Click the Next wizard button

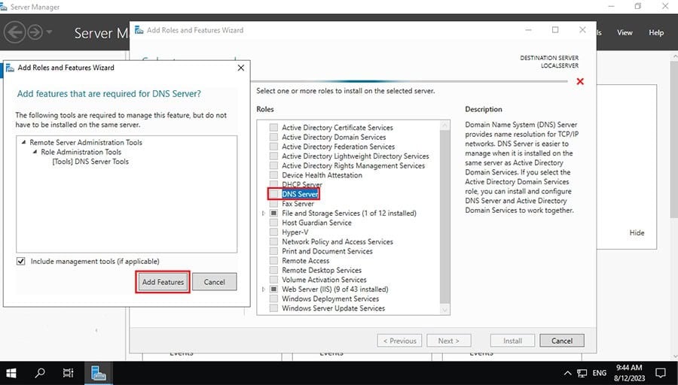click(x=448, y=341)
